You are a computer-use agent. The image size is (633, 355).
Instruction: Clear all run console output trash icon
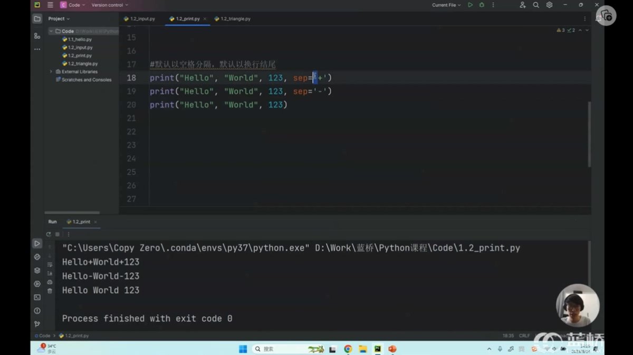click(50, 291)
